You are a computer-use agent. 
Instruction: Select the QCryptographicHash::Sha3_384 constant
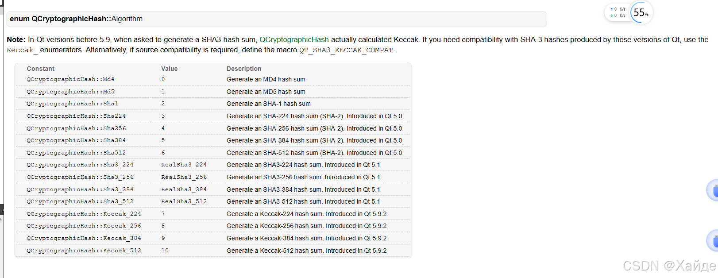[x=80, y=189]
